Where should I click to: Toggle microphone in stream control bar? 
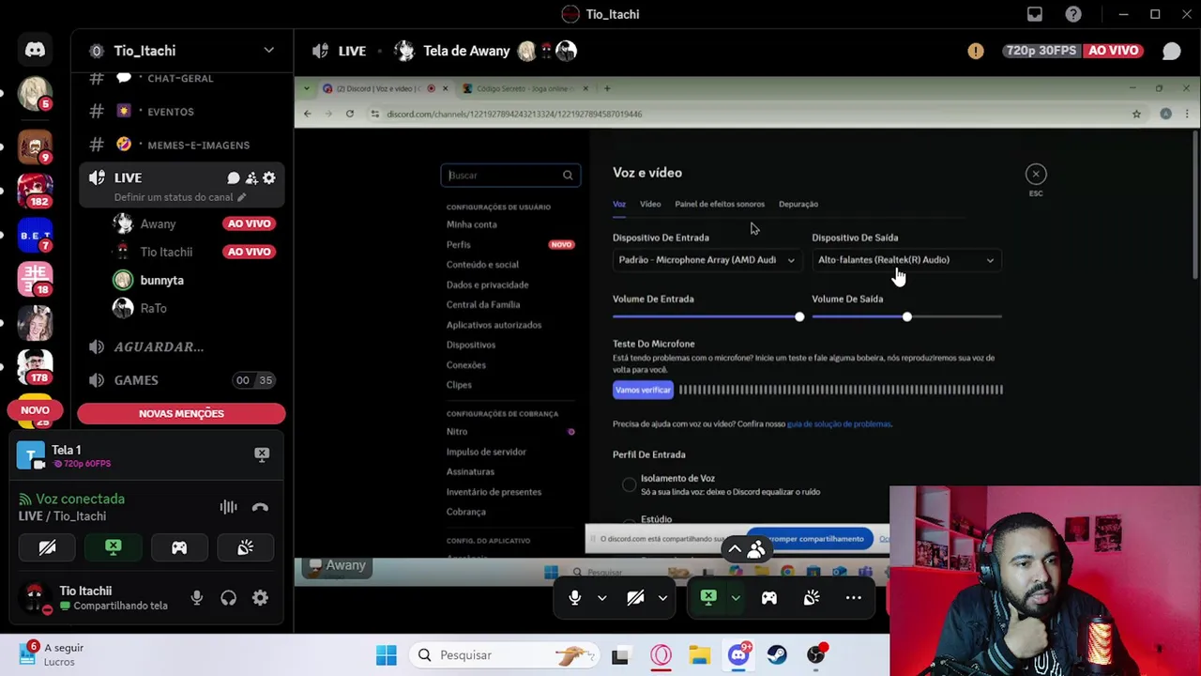[575, 598]
